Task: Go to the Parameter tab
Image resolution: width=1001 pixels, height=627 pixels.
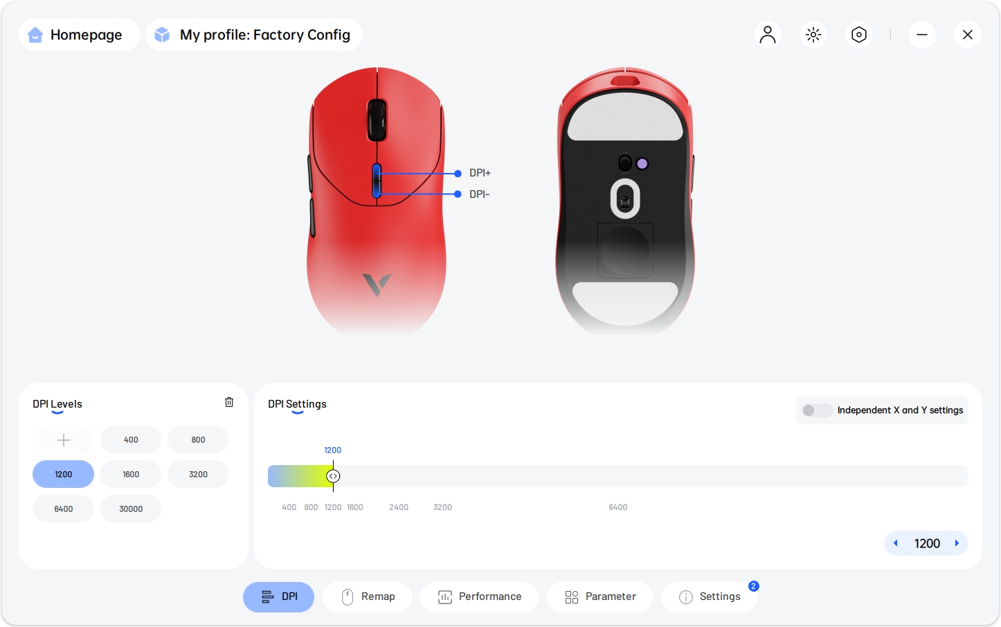Action: pyautogui.click(x=600, y=597)
